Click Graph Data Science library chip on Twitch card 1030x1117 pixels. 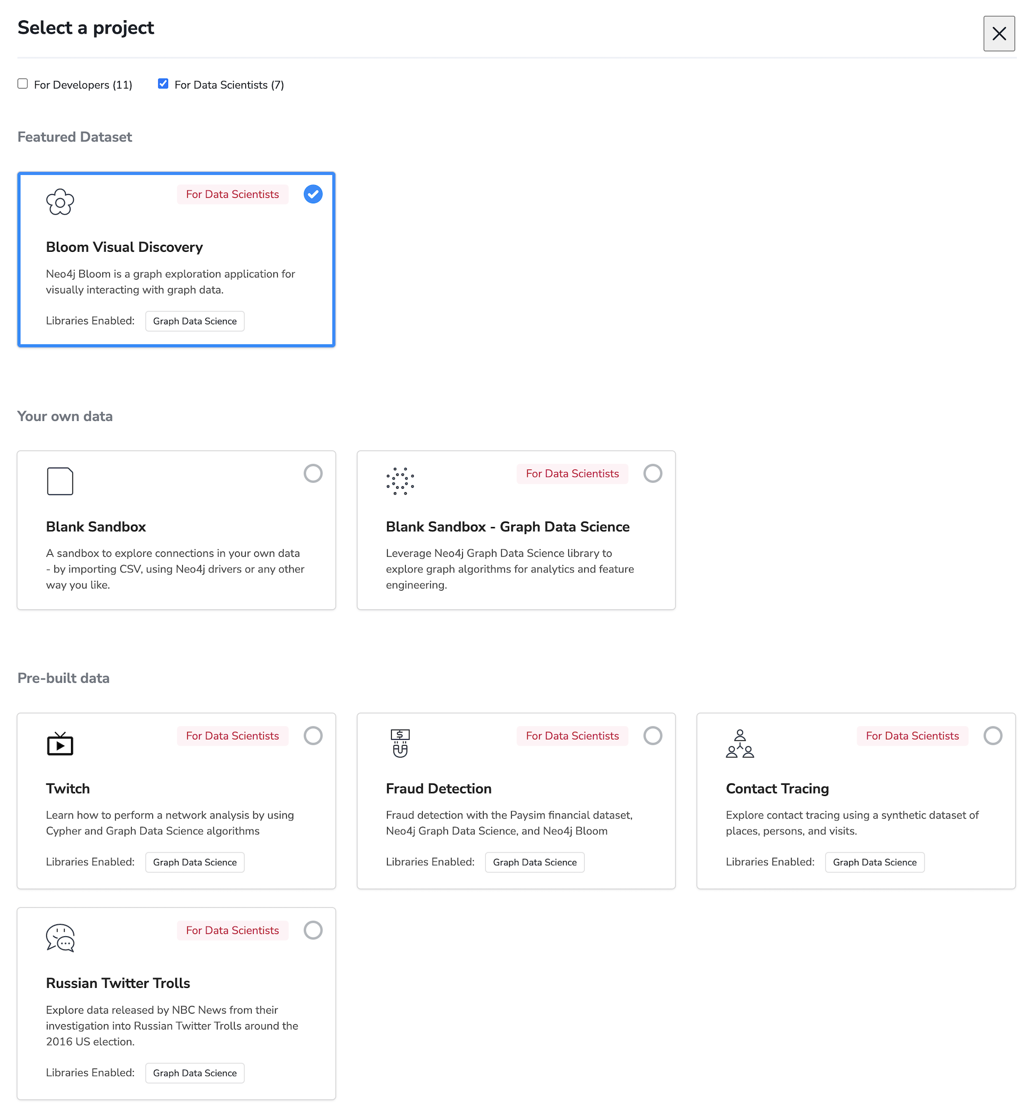195,862
